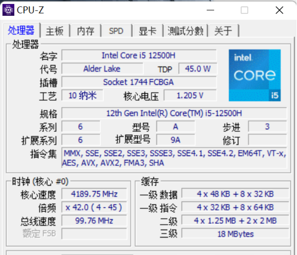The width and height of the screenshot is (297, 255).
Task: Click the Intel Core i5 logo badge
Action: click(x=254, y=75)
